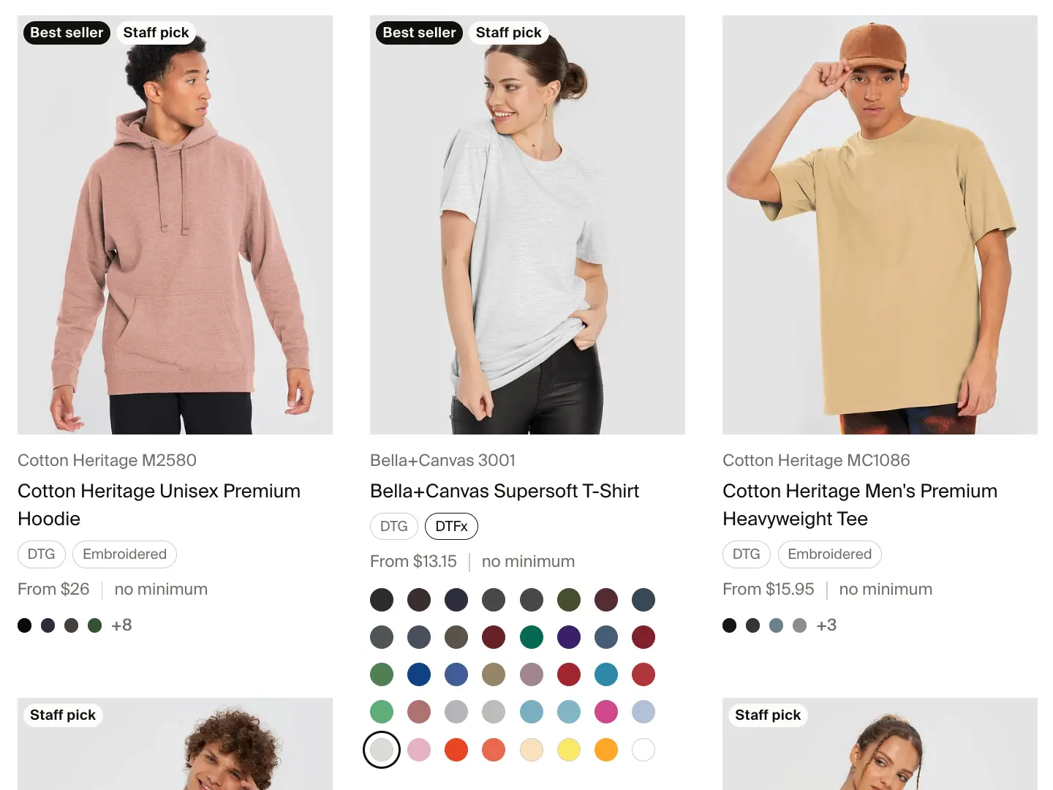Expand the +3 extra colors for the Heavyweight Tee
Viewport: 1053px width, 790px height.
pos(826,625)
